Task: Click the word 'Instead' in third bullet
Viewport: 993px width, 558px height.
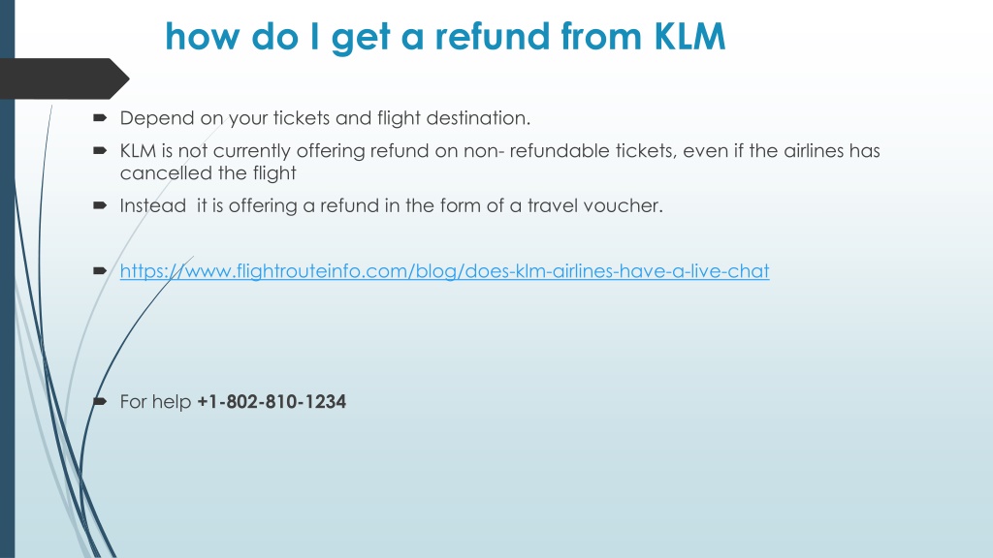Action: [x=152, y=205]
